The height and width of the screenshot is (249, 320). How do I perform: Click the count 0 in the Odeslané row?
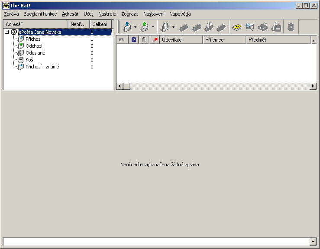pyautogui.click(x=92, y=53)
